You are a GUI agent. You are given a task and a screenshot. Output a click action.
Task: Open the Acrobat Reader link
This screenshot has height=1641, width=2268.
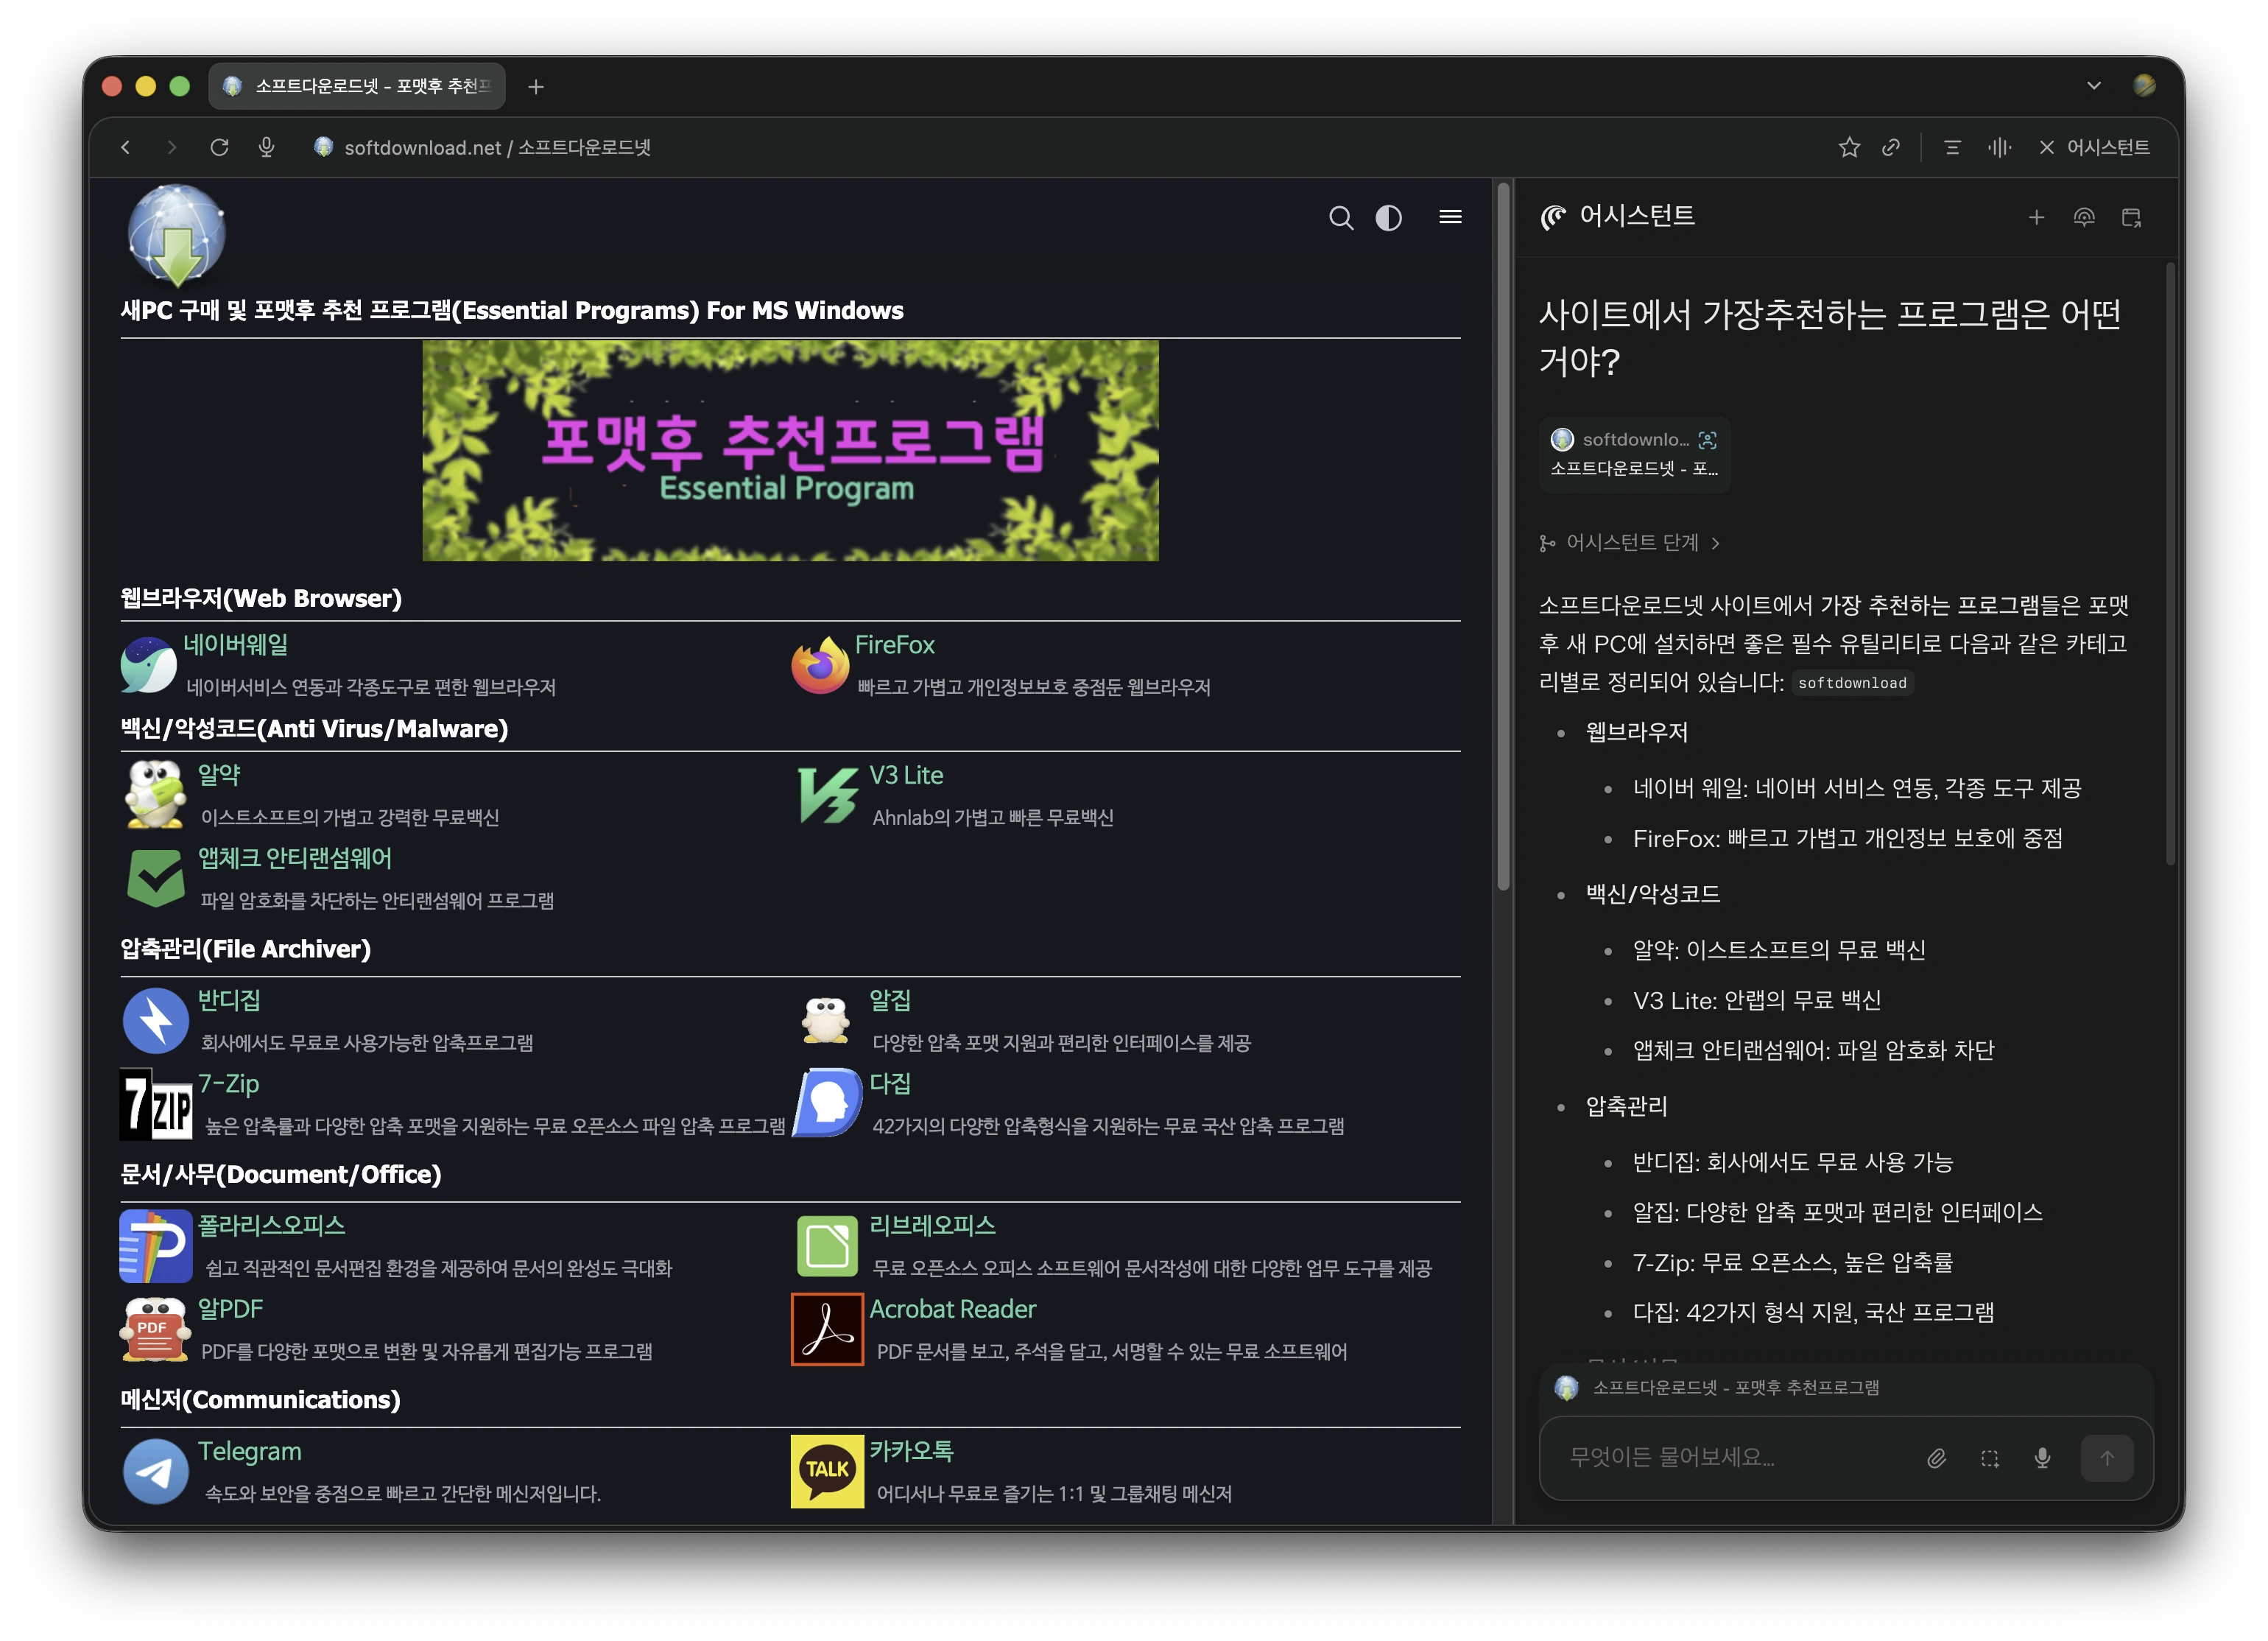pyautogui.click(x=952, y=1309)
